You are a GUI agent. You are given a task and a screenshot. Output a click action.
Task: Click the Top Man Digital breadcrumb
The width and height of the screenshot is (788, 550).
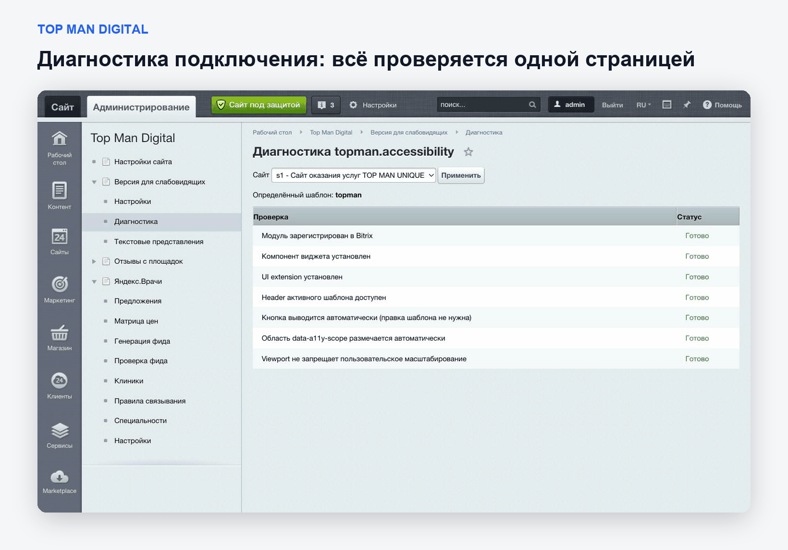[331, 133]
